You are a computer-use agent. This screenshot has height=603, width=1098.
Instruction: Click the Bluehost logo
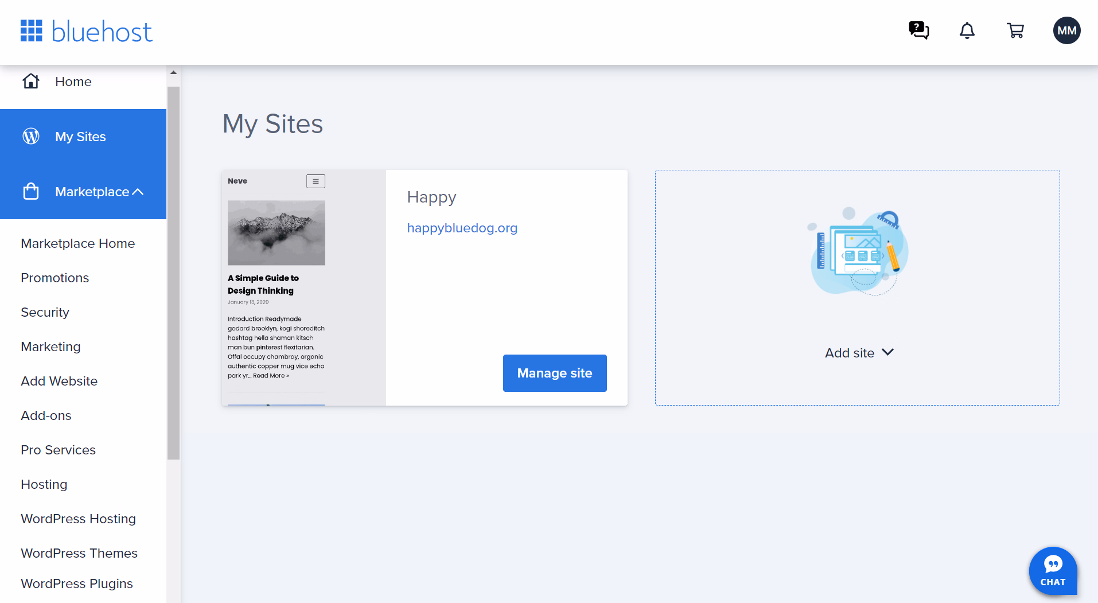[x=86, y=31]
